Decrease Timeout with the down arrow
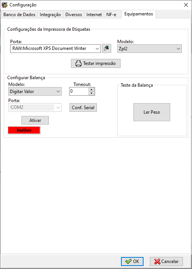The image size is (192, 269). tap(92, 93)
